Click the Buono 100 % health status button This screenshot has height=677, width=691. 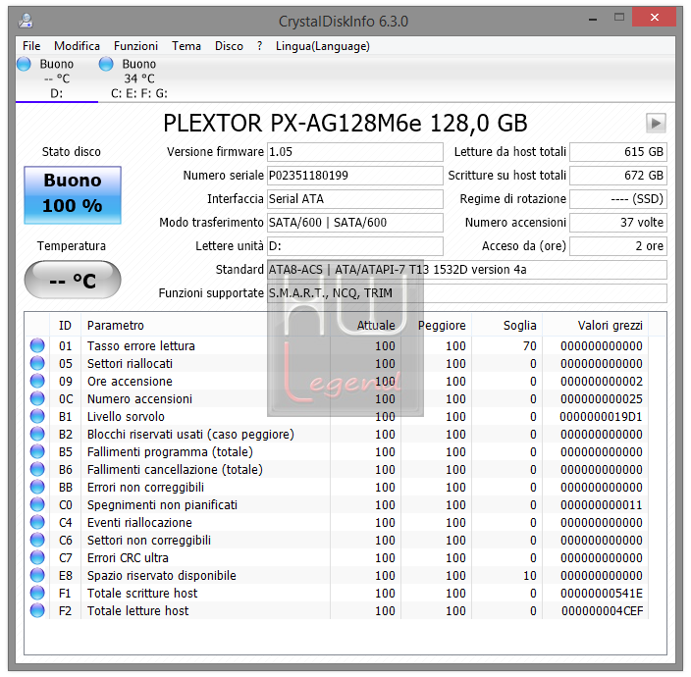[73, 194]
